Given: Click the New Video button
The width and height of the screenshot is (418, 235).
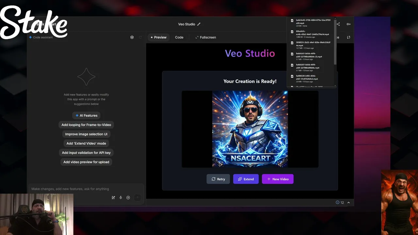Looking at the screenshot, I should point(278,179).
